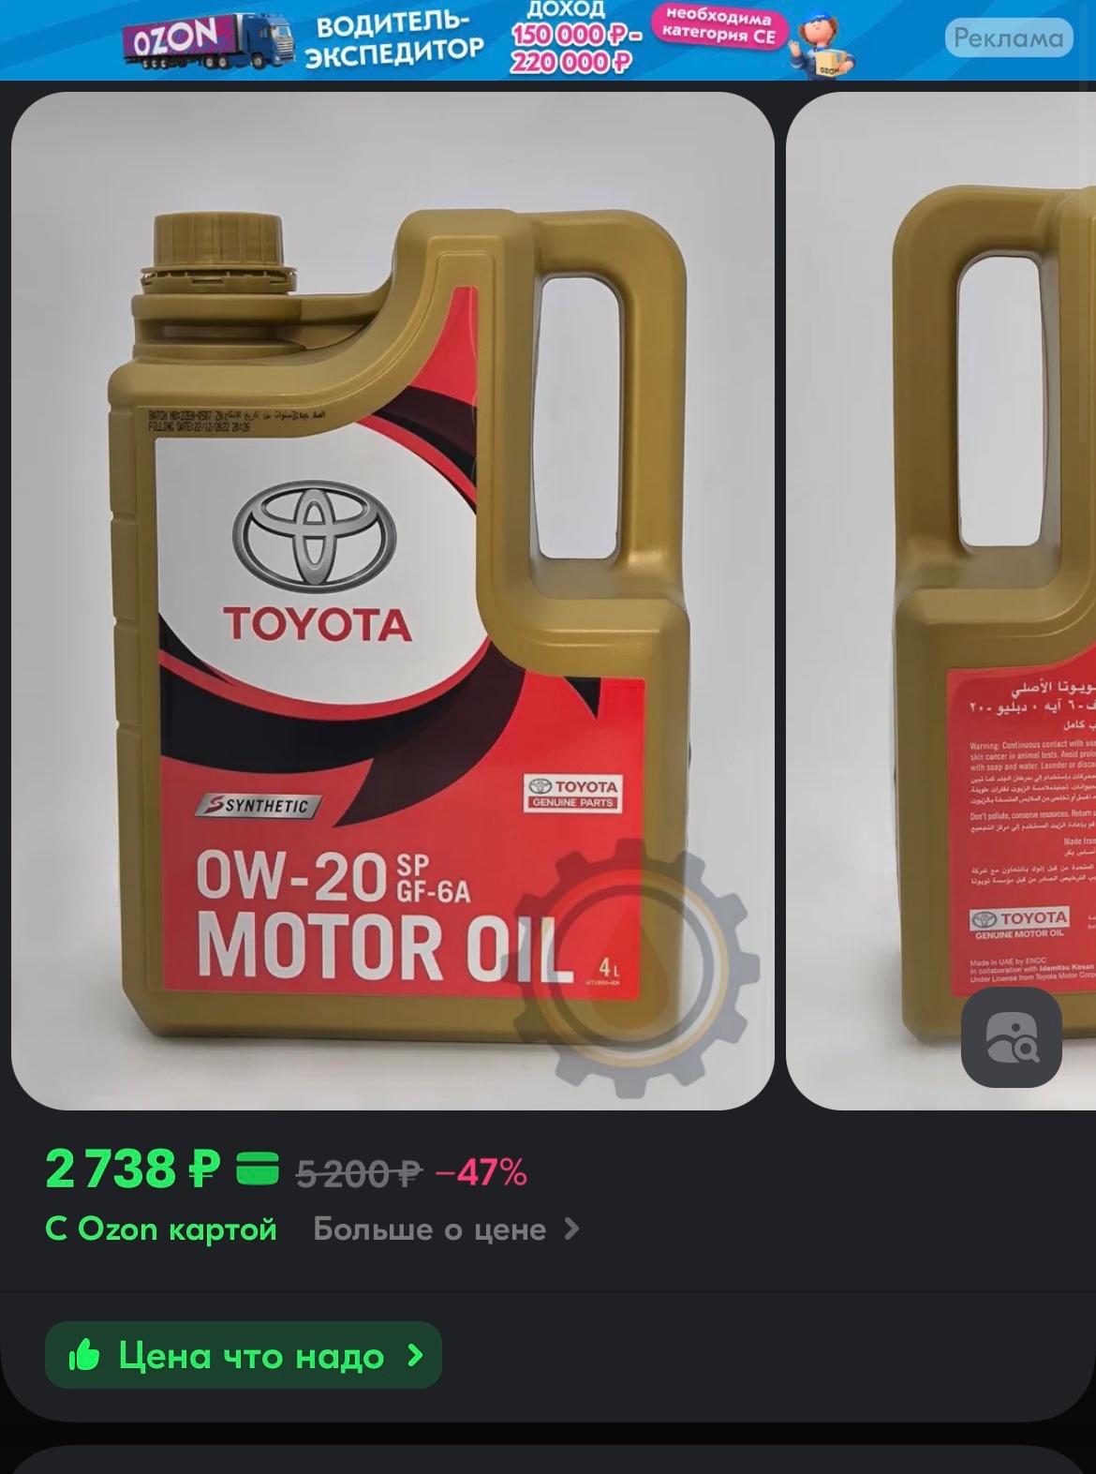This screenshot has width=1096, height=1474.
Task: Tap the 'Реклама' ad label
Action: coord(1008,37)
